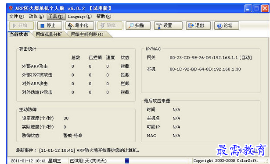Click the blue question-mark forum icon
Screen dimensions: 270x164
pyautogui.click(x=220, y=26)
